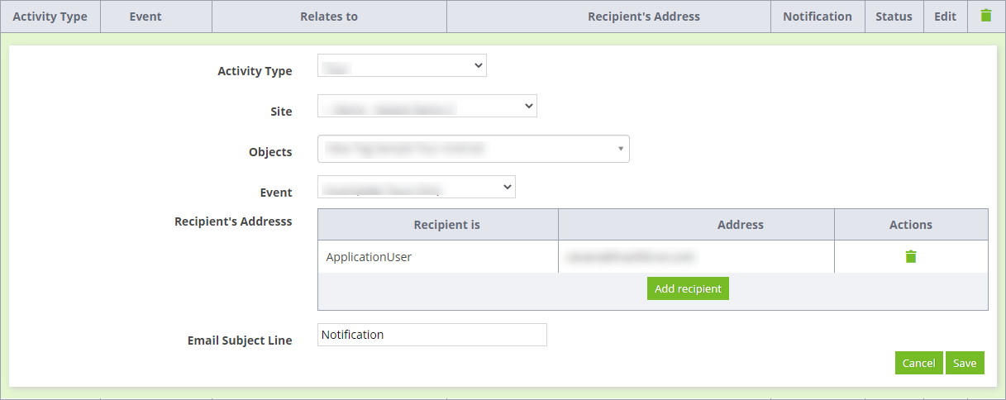The height and width of the screenshot is (400, 1006).
Task: Expand the Site dropdown list
Action: click(x=427, y=106)
